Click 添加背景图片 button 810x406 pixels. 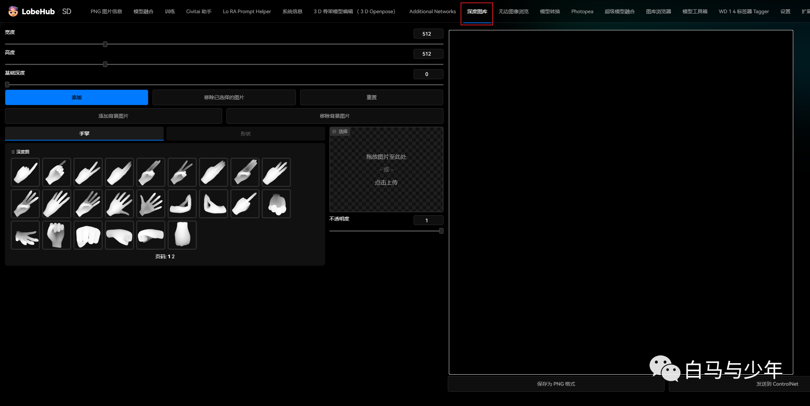click(113, 116)
